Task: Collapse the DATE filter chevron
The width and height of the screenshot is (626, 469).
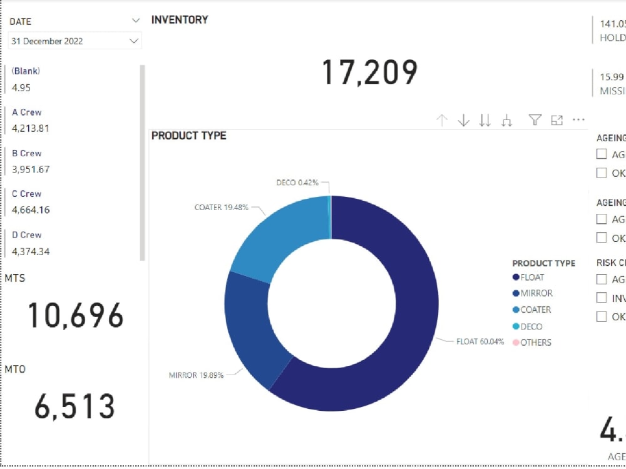Action: [x=135, y=21]
